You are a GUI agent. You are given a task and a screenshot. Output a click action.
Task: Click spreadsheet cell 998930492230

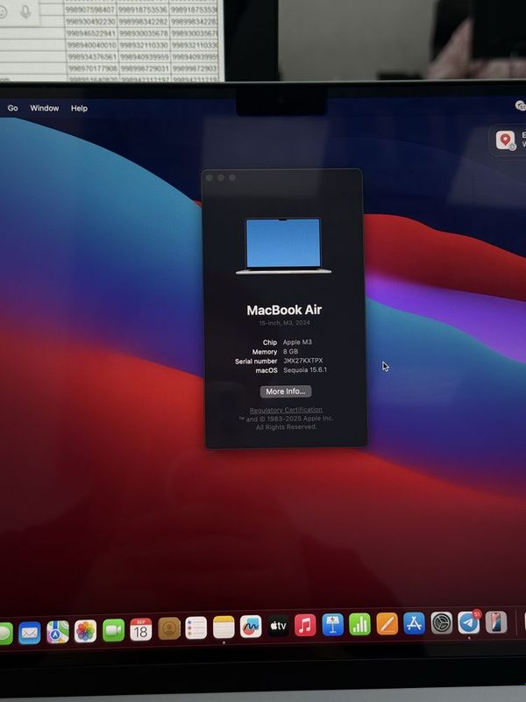(91, 21)
